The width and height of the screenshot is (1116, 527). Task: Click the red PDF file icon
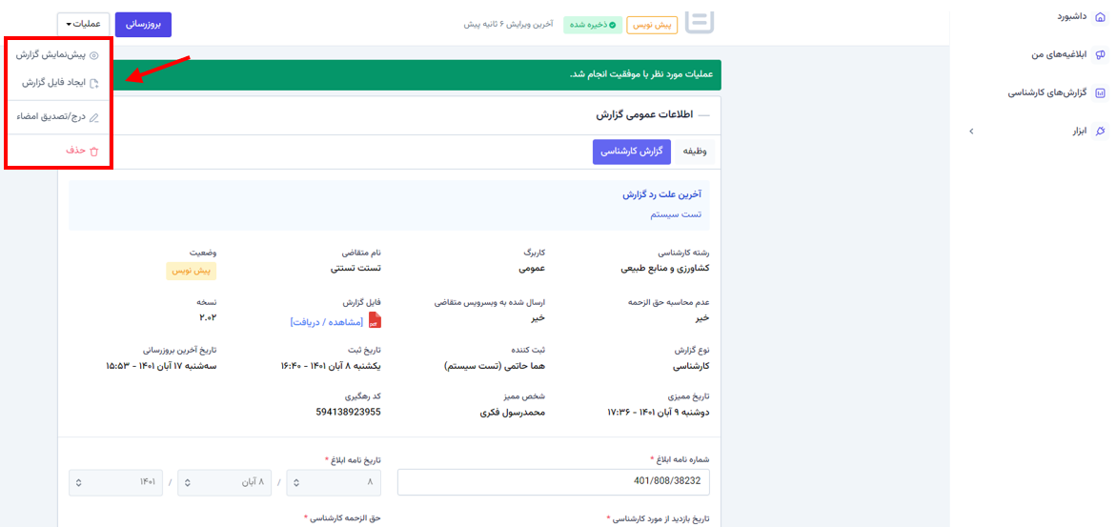click(x=375, y=320)
